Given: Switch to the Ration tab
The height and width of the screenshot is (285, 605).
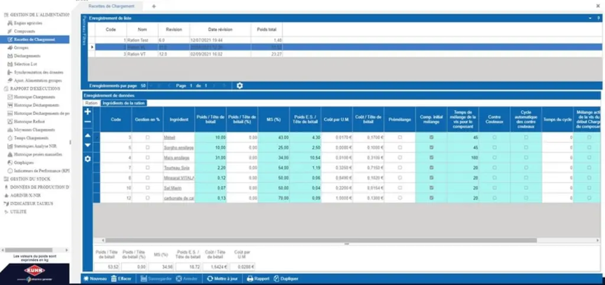Looking at the screenshot, I should (x=92, y=103).
